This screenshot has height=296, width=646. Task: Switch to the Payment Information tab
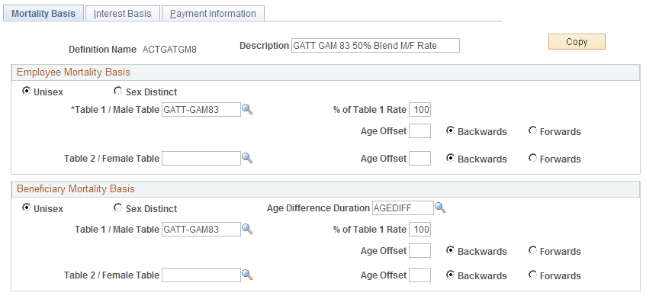click(x=213, y=14)
